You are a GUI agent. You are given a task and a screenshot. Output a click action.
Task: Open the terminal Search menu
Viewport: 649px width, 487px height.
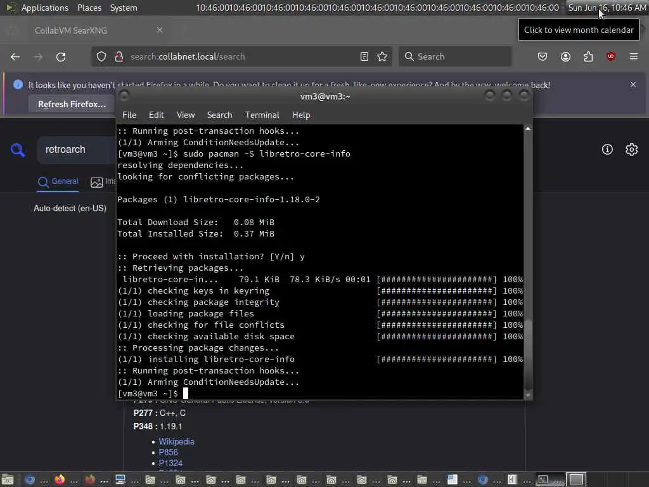point(219,115)
